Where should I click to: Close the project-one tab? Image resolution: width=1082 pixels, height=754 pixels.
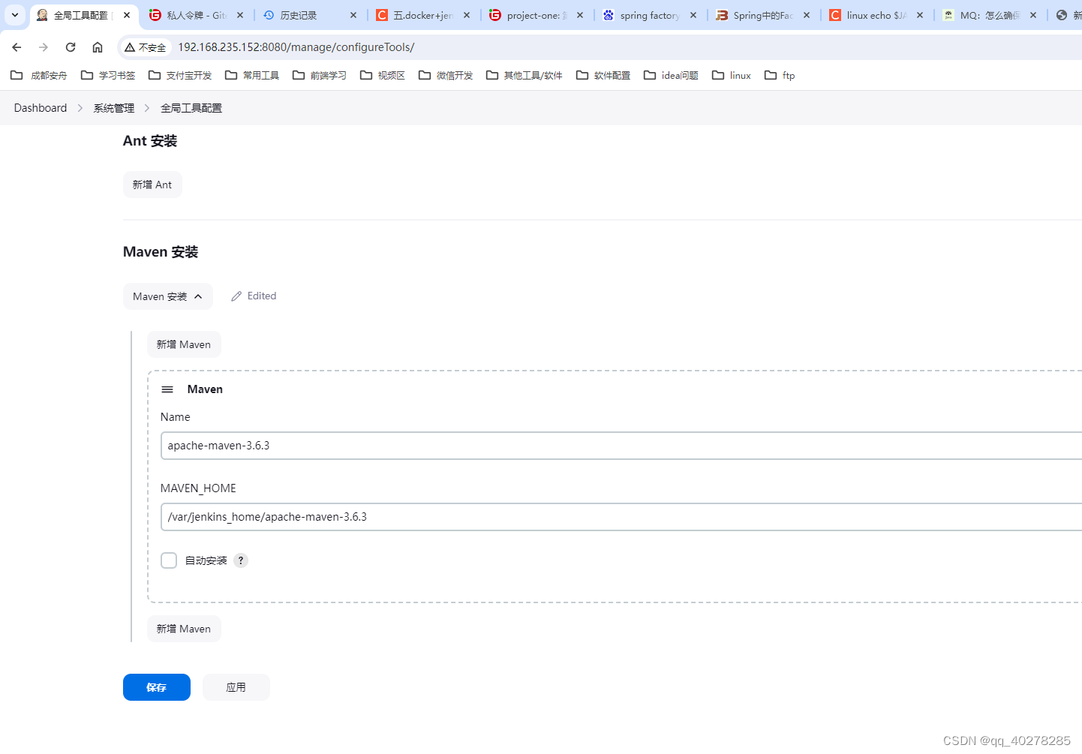click(580, 15)
